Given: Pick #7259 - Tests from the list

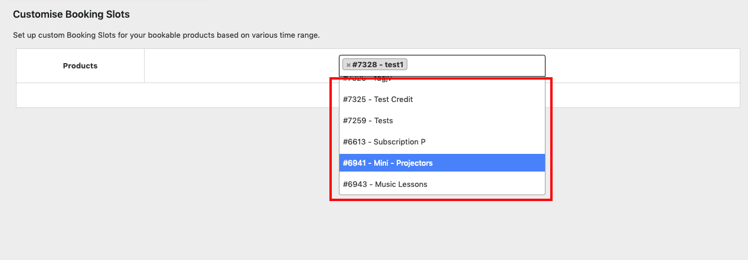Looking at the screenshot, I should coord(442,121).
